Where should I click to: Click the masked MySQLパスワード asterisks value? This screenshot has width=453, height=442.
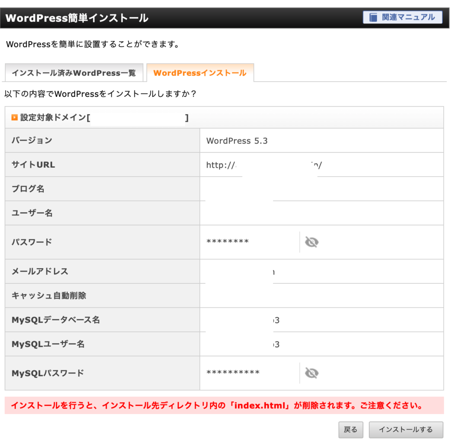click(x=233, y=373)
